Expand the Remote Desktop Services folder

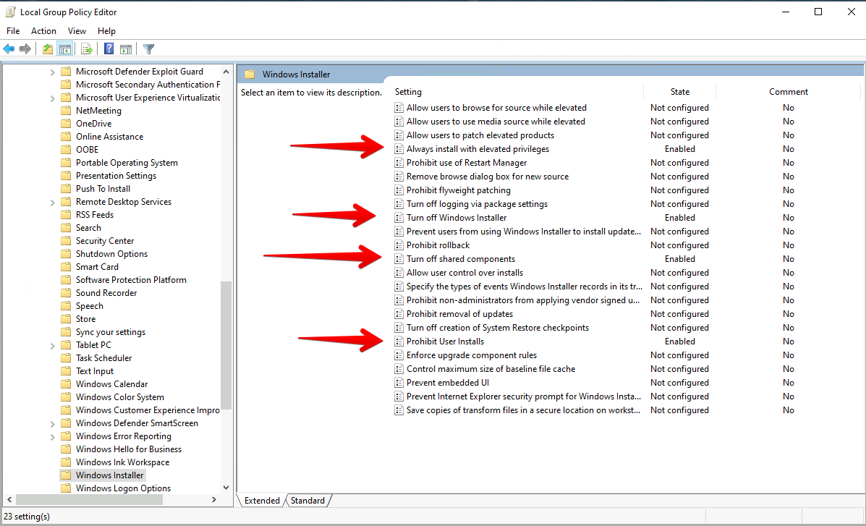coord(52,203)
